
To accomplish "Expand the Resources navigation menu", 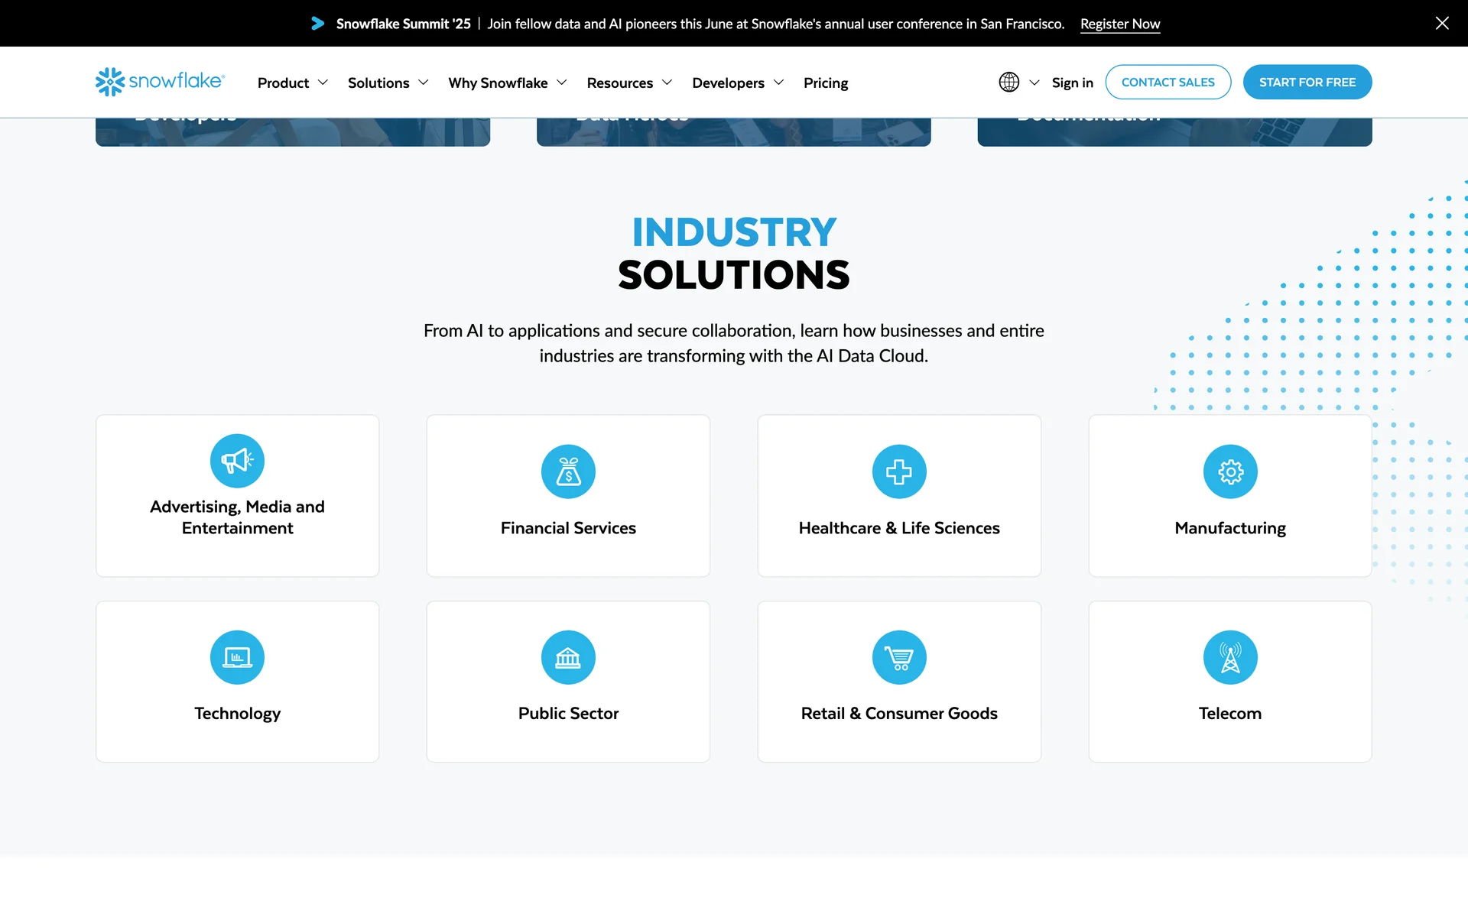I will point(628,83).
